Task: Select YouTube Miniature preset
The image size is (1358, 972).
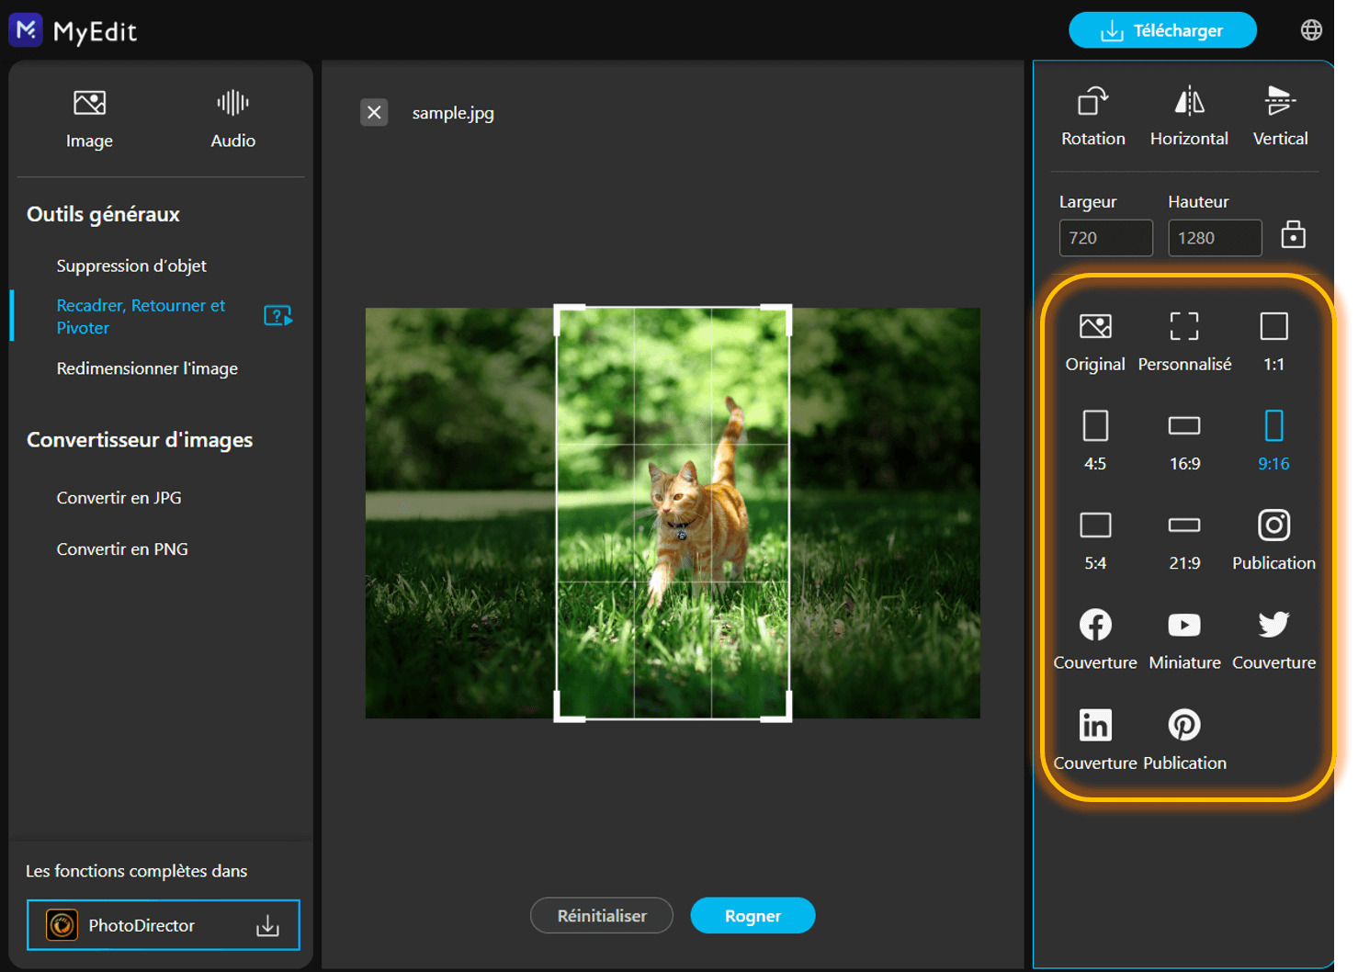Action: (x=1184, y=640)
